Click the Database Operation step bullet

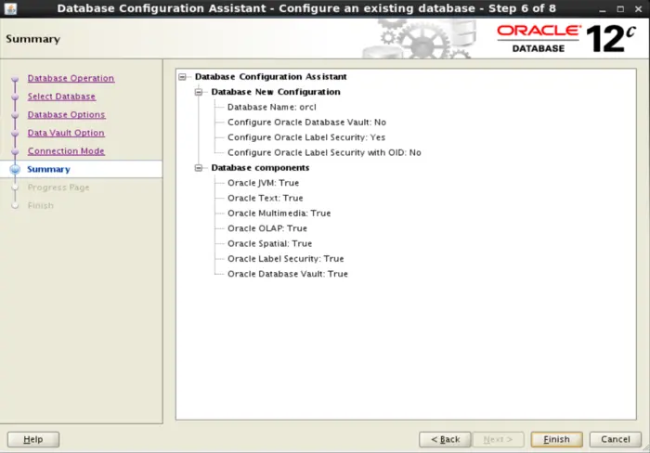15,78
